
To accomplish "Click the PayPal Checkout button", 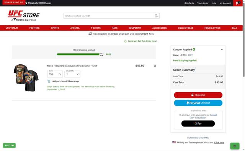I will (198, 103).
